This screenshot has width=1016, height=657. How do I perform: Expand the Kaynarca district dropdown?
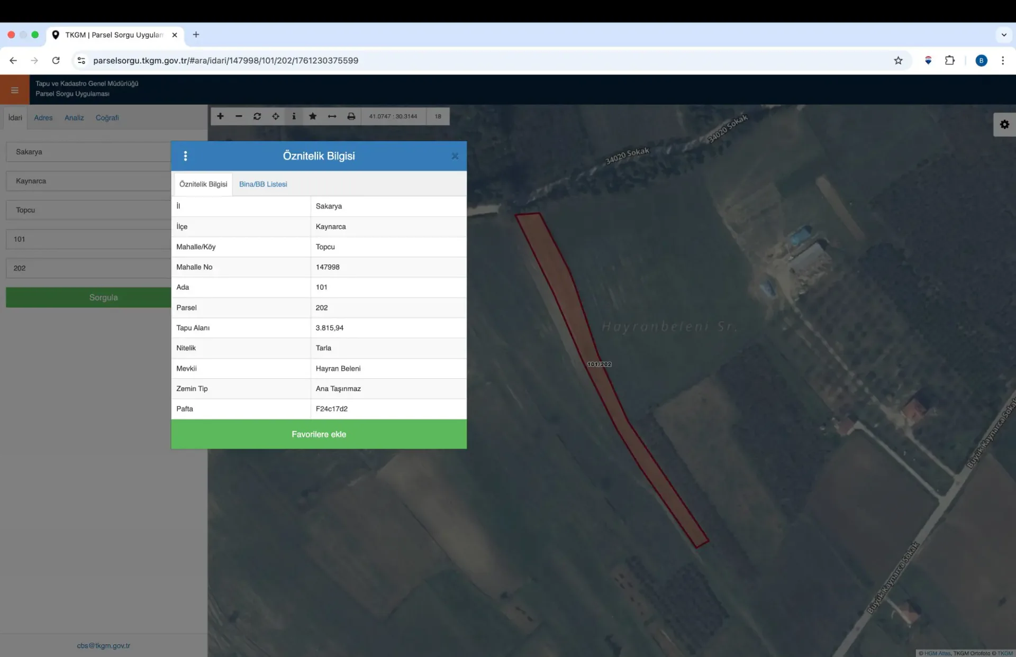[x=88, y=181]
